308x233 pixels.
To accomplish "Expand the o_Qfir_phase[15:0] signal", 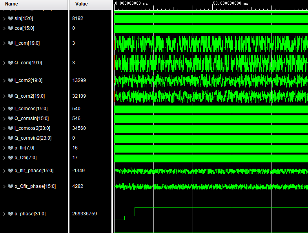I will tap(4, 187).
